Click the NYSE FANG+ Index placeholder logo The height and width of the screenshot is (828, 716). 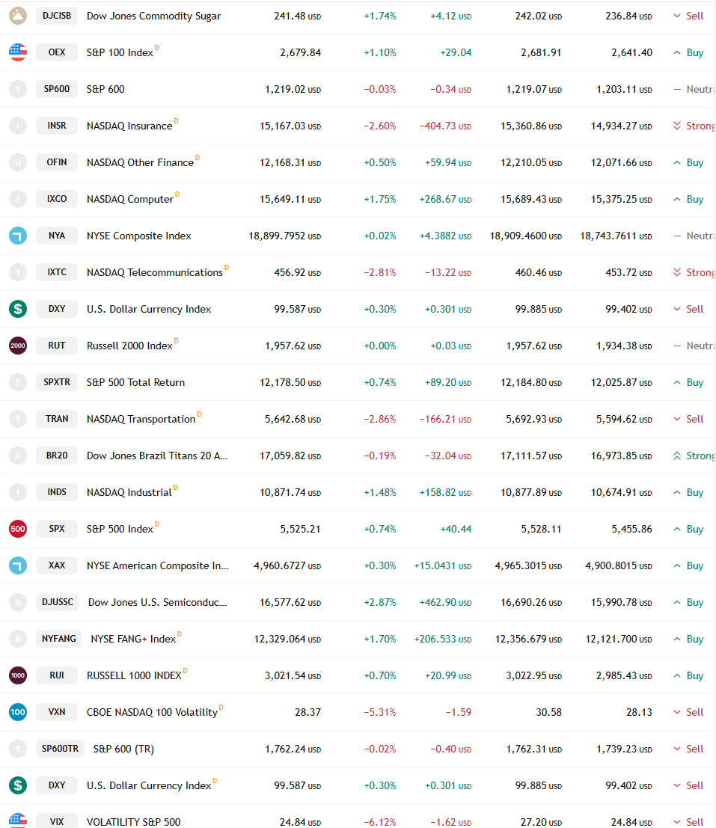point(18,639)
